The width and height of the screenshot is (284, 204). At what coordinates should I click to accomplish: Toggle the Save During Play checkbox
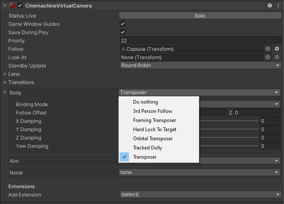pyautogui.click(x=123, y=32)
